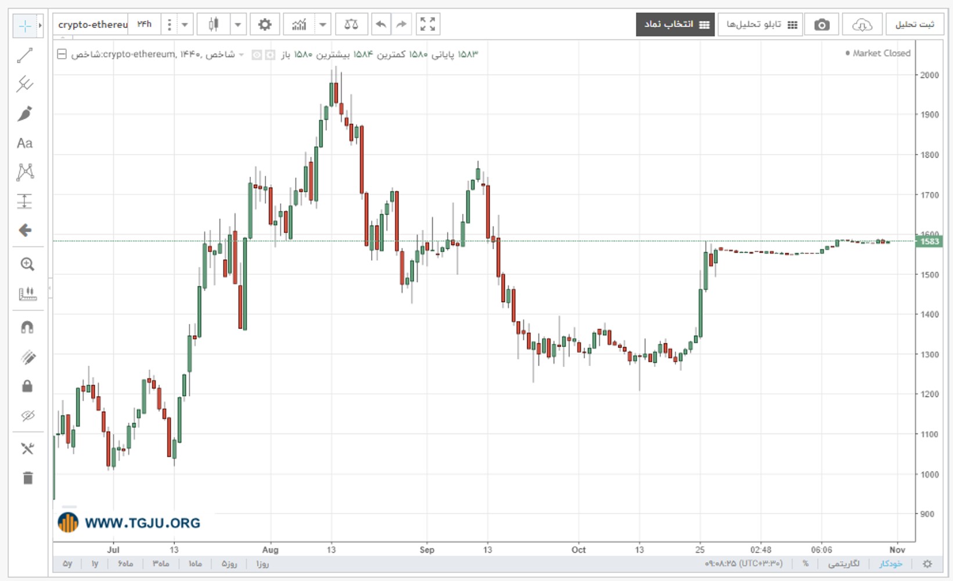Collapse the legend with the minus box
Viewport: 953px width, 581px height.
pyautogui.click(x=62, y=54)
